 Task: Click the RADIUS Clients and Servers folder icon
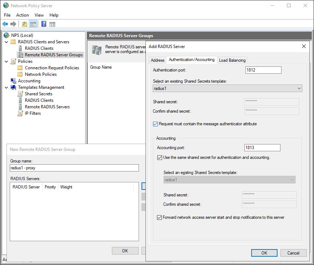pyautogui.click(x=13, y=42)
